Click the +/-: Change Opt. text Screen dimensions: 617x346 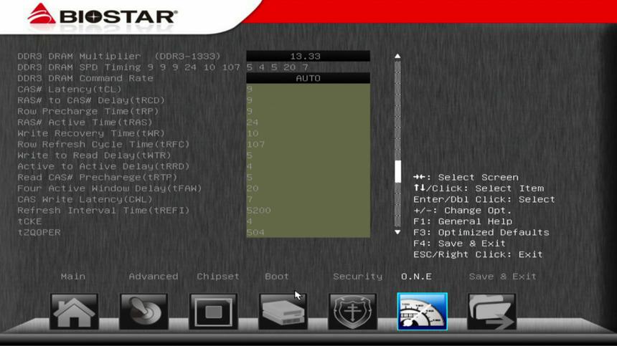pos(462,210)
